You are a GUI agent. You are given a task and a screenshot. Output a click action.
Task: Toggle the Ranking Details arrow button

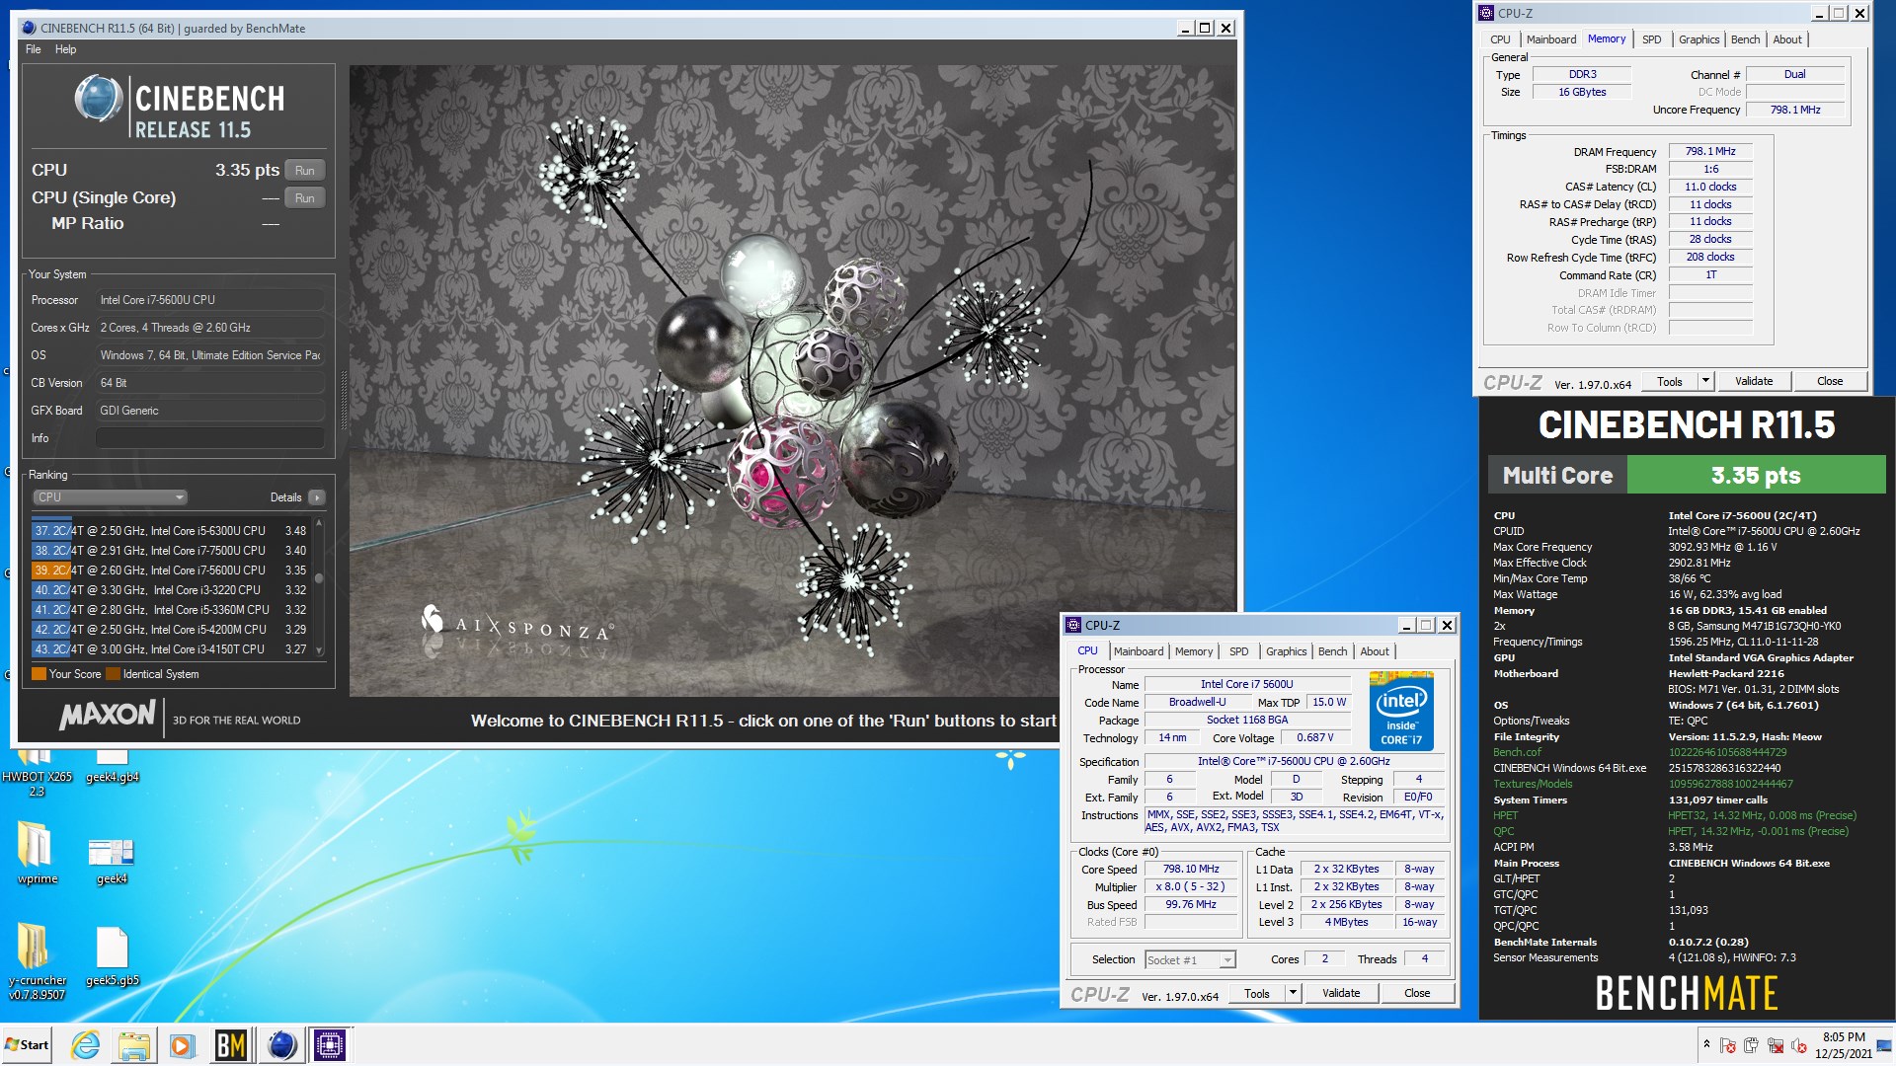pyautogui.click(x=317, y=497)
